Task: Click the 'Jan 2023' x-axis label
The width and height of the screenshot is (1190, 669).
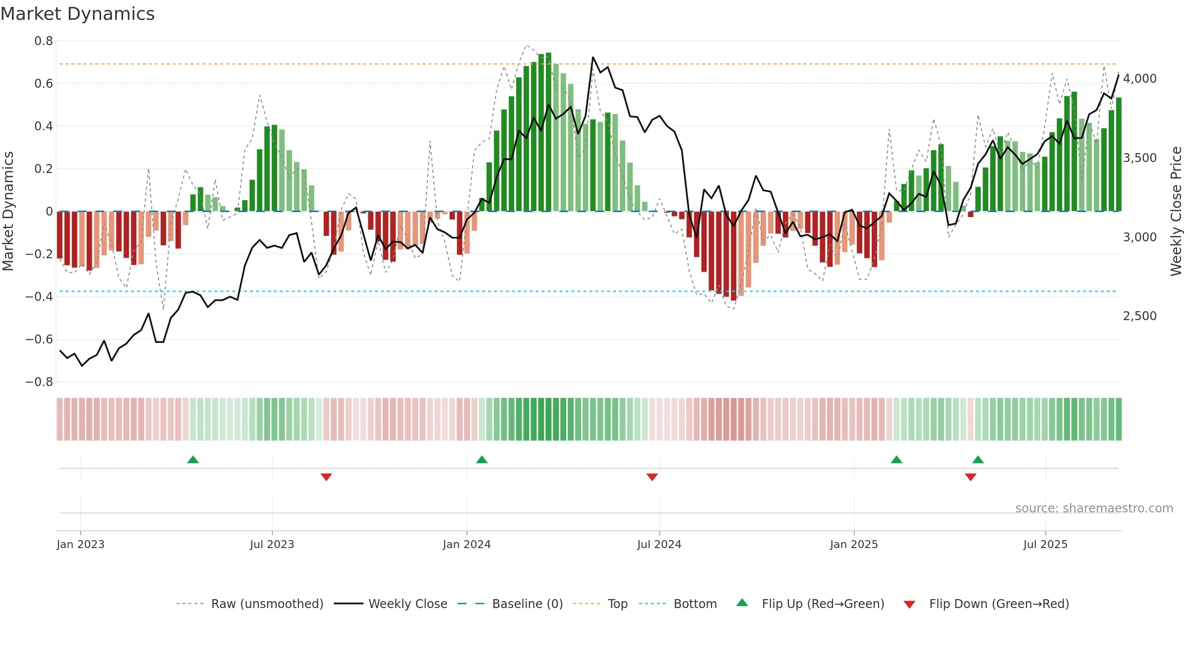Action: tap(80, 544)
